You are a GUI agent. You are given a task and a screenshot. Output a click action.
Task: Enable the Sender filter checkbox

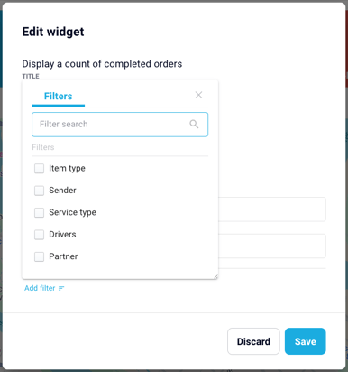tap(39, 191)
